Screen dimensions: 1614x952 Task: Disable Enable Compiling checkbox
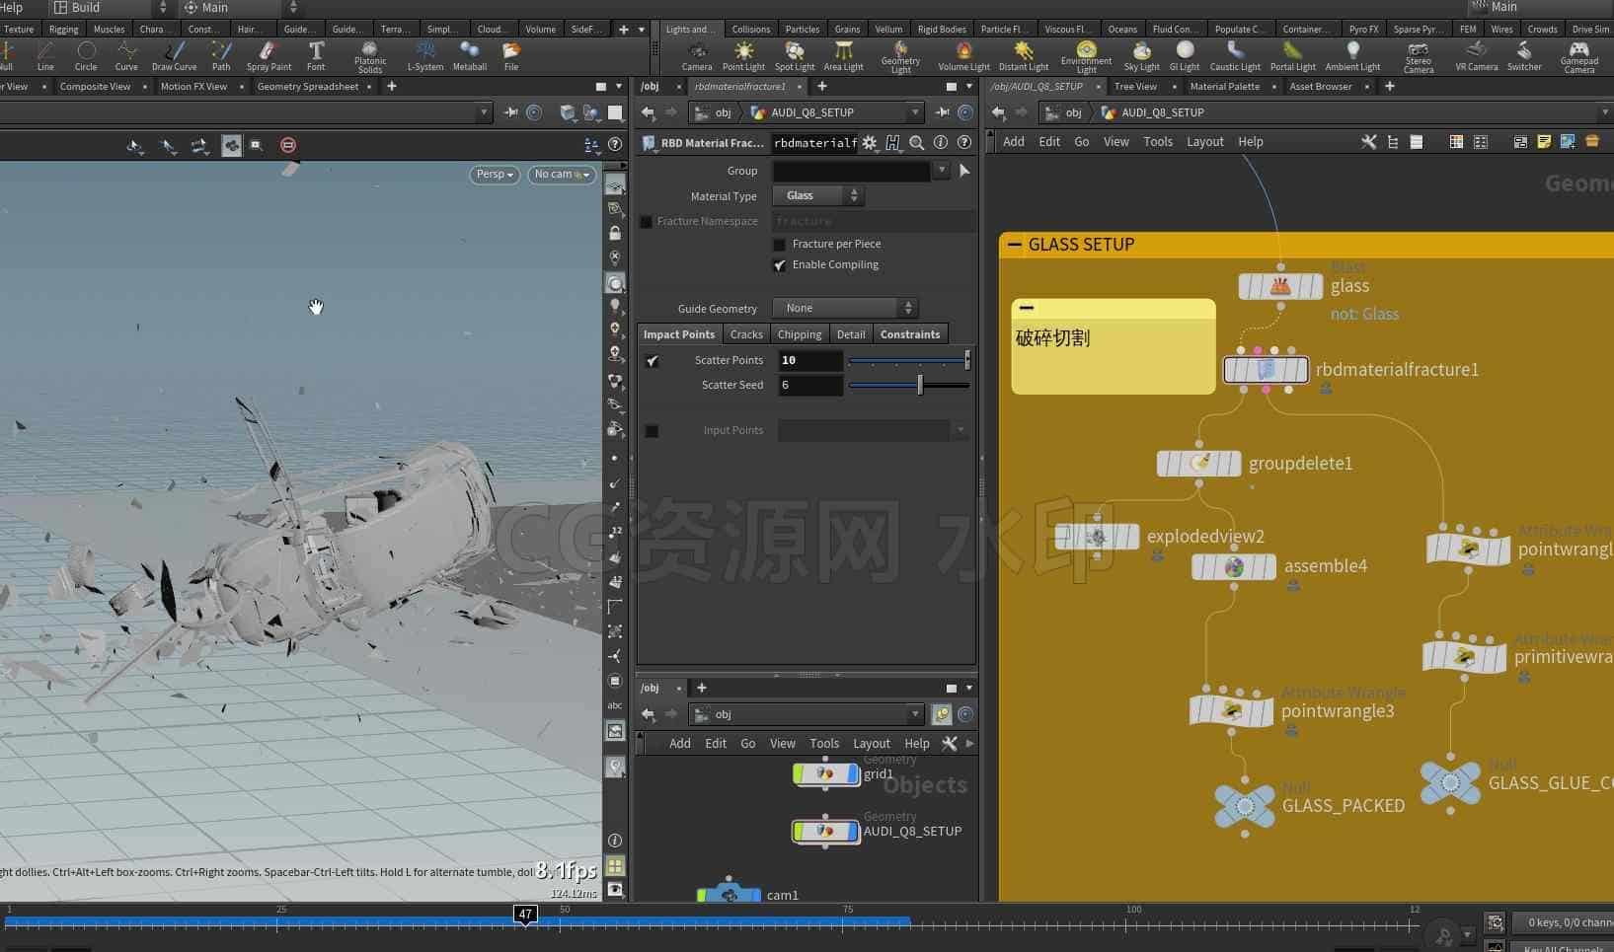(x=779, y=265)
